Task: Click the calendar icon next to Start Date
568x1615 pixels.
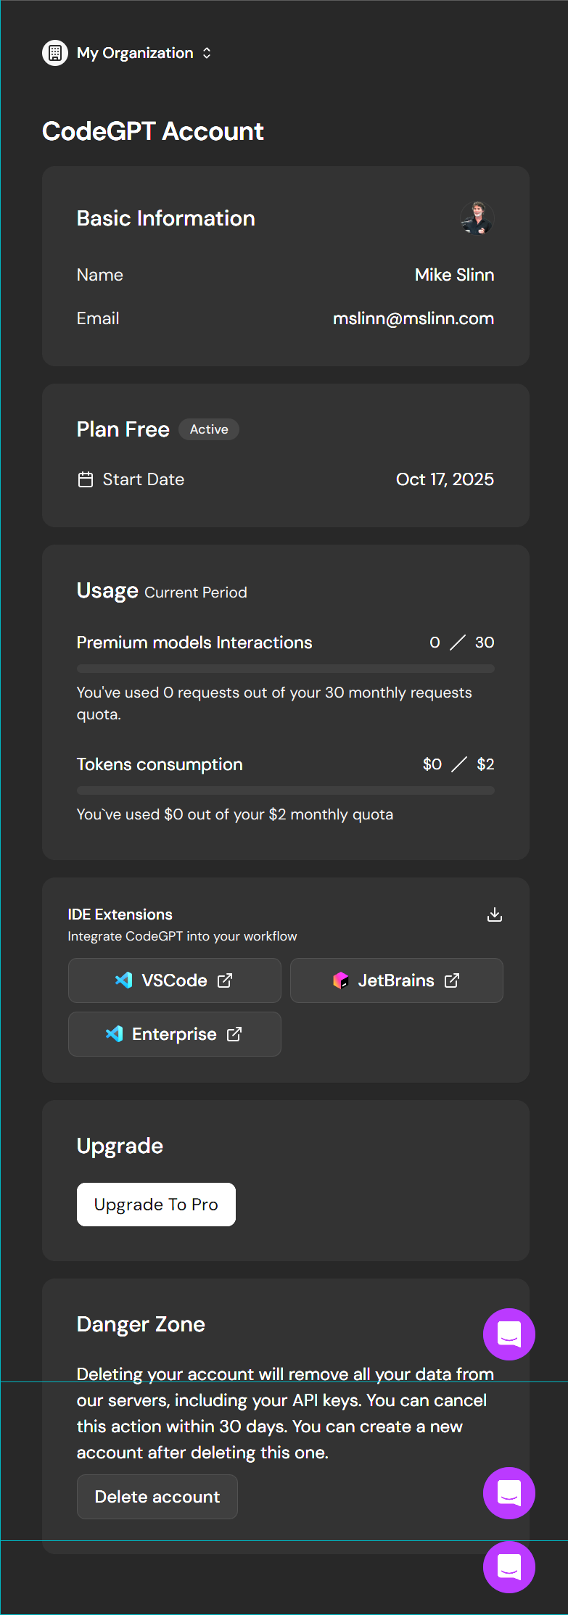Action: tap(86, 479)
